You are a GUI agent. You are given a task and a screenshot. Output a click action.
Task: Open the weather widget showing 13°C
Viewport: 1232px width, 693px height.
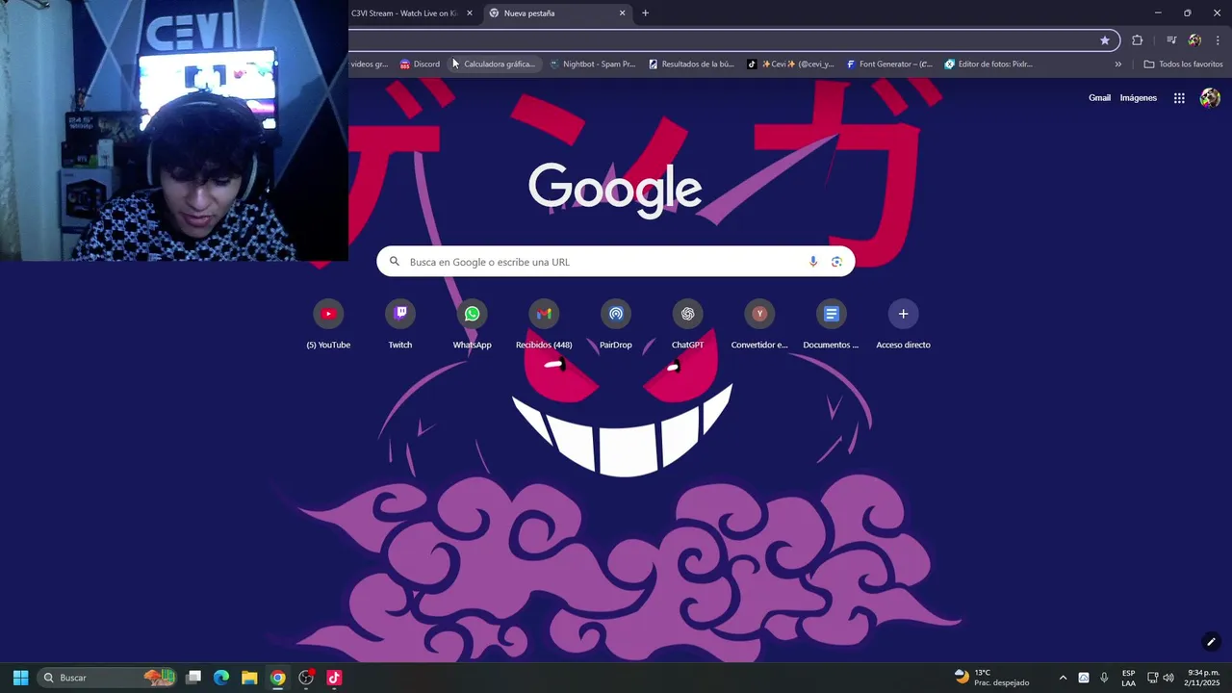(992, 678)
